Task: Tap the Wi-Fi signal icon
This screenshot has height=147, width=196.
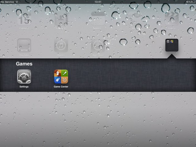Action: tap(16, 2)
